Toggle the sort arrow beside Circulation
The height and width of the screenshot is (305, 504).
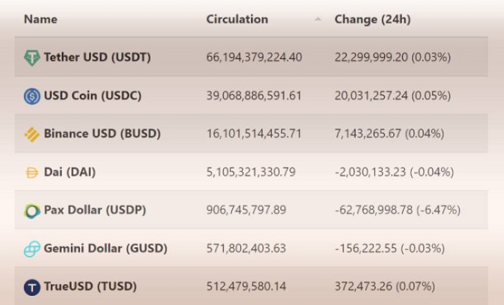pos(317,19)
